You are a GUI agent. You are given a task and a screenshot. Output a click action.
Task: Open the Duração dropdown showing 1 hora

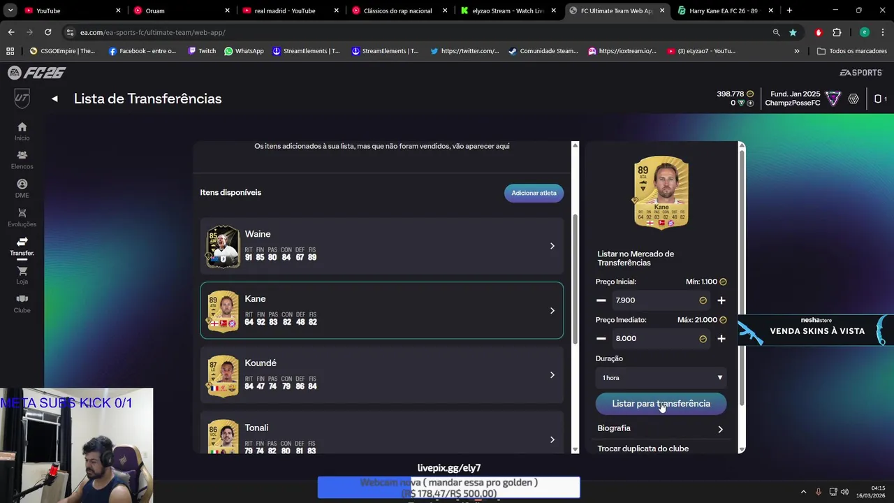click(661, 378)
